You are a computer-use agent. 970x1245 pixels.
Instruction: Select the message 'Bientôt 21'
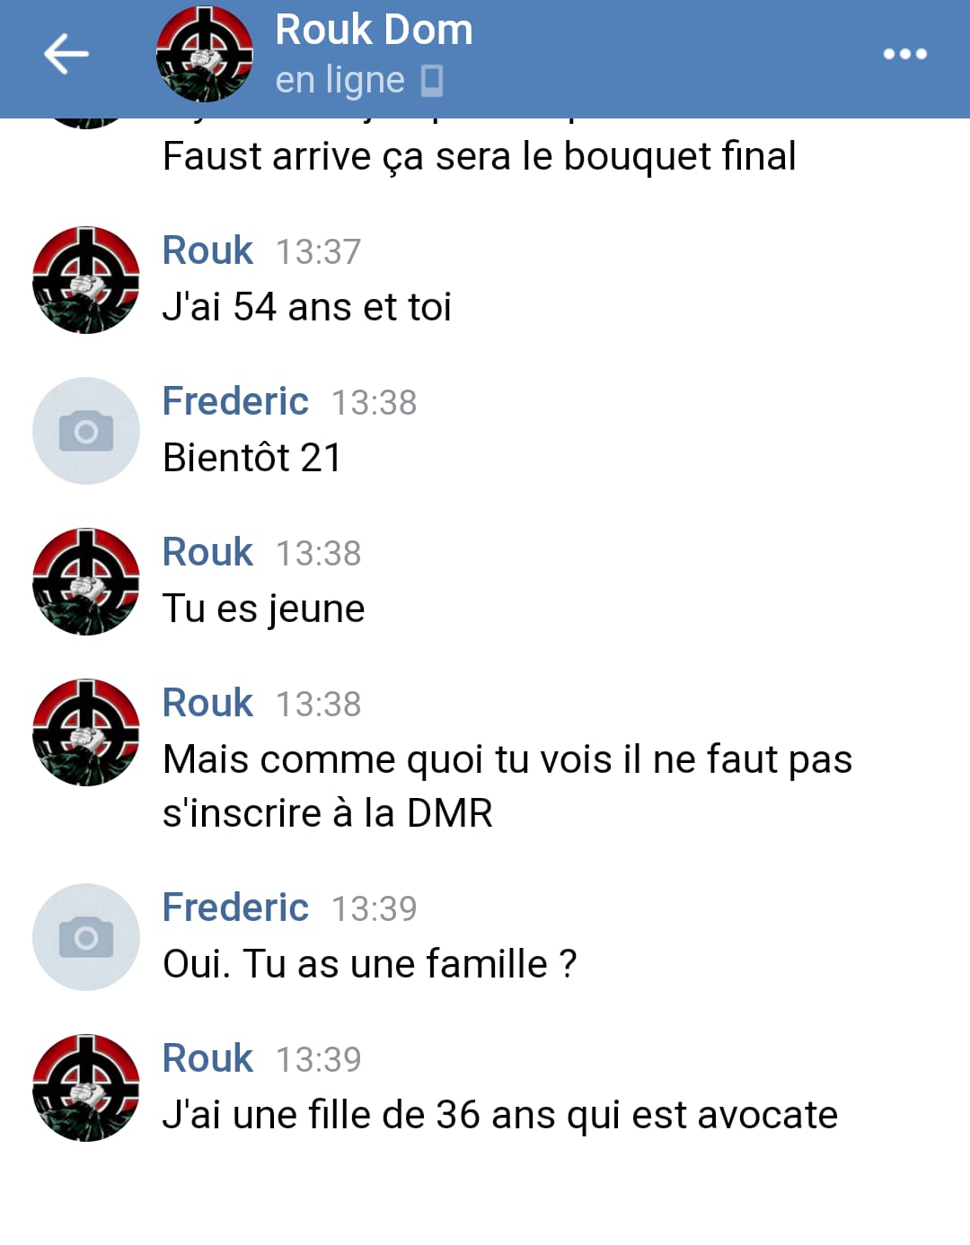[252, 458]
